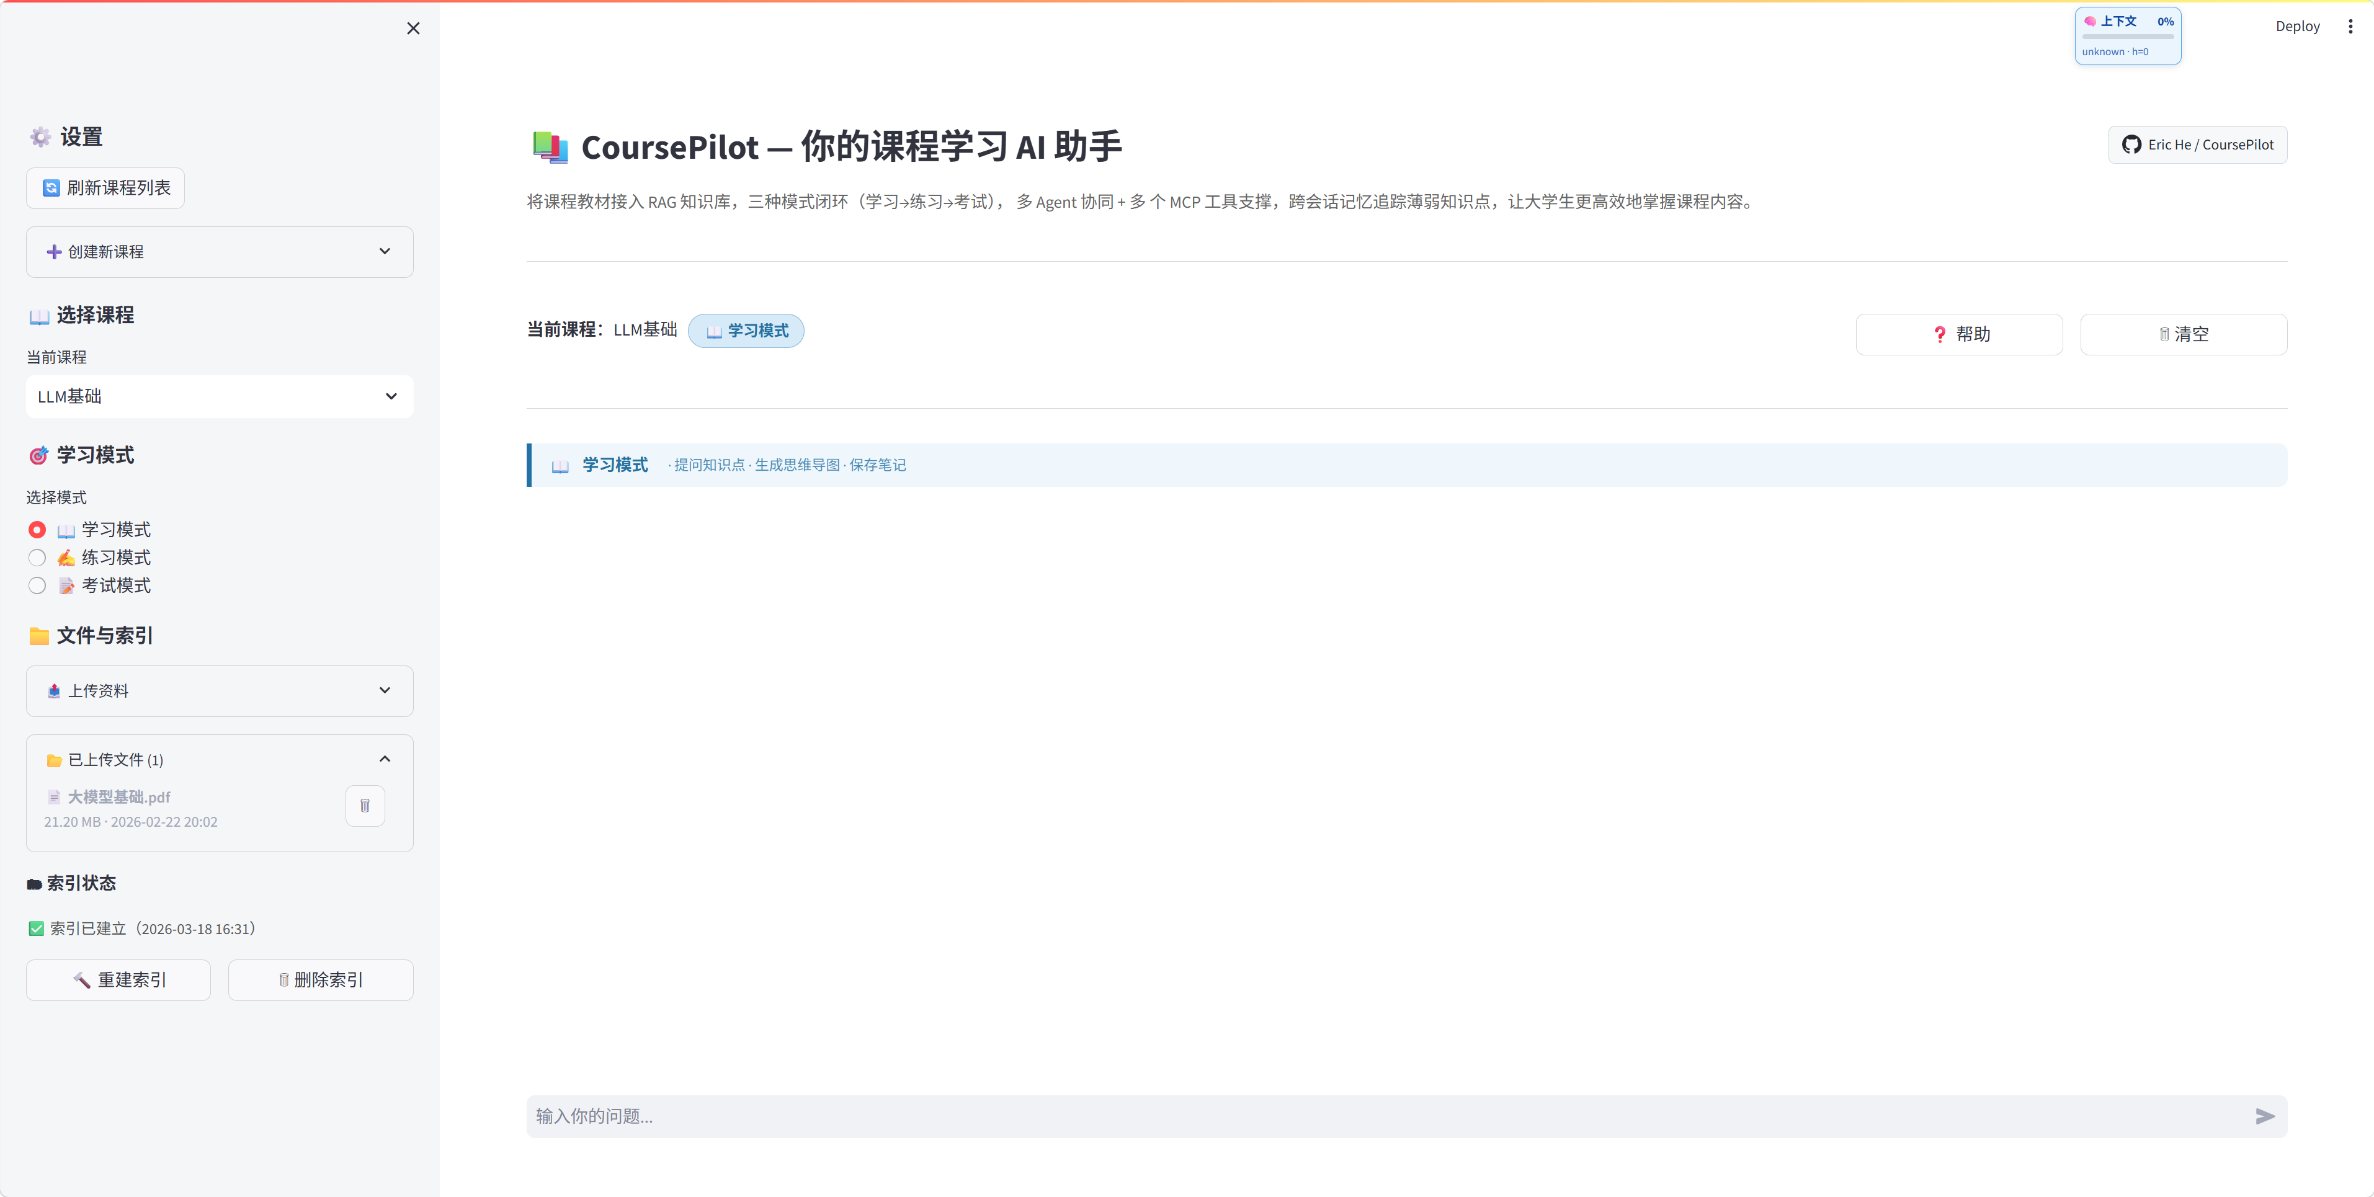Image resolution: width=2374 pixels, height=1197 pixels.
Task: Click the 刷新课程列表 button
Action: click(x=104, y=187)
